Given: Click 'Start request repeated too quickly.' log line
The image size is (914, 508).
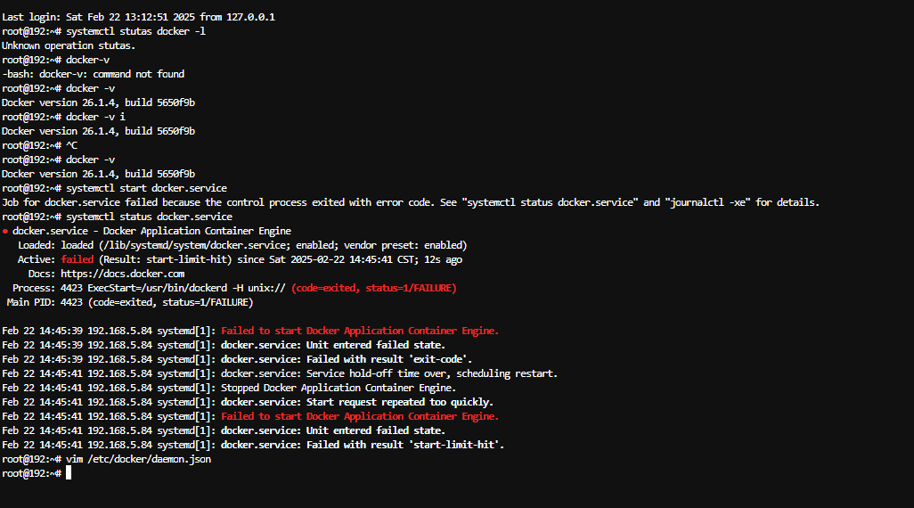Looking at the screenshot, I should tap(356, 403).
